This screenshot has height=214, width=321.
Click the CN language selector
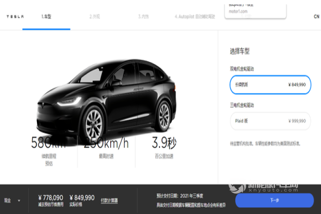point(317,17)
